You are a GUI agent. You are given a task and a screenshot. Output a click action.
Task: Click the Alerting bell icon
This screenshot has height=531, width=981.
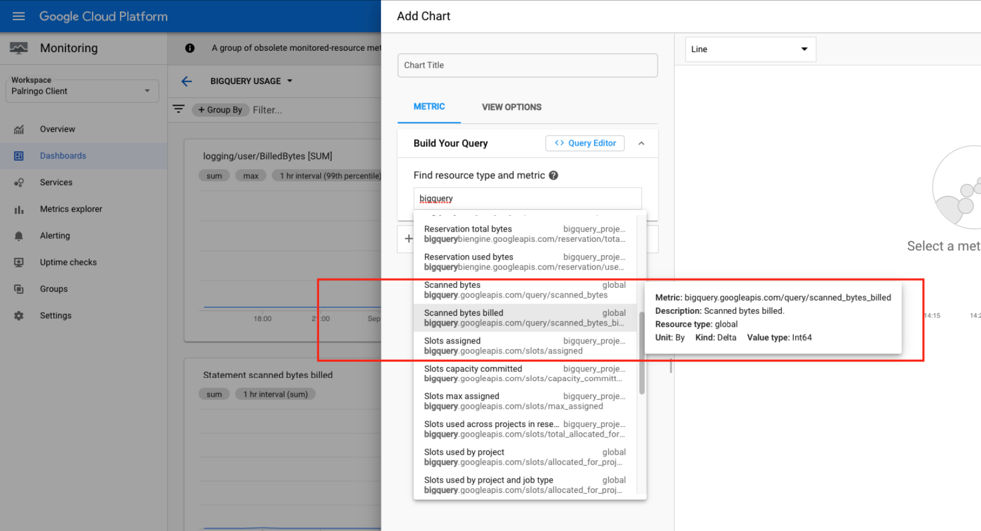point(19,236)
